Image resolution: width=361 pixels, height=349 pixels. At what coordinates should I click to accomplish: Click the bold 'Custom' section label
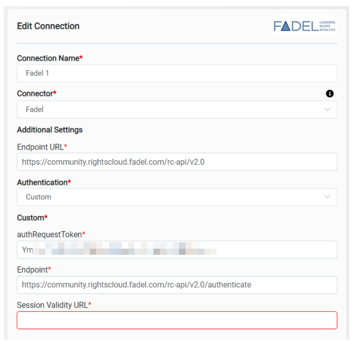click(x=30, y=218)
